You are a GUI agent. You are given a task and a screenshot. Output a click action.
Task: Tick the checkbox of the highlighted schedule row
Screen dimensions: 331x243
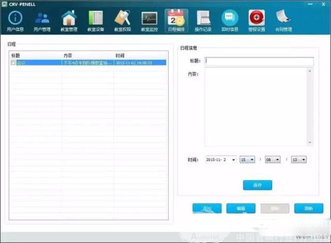13,63
